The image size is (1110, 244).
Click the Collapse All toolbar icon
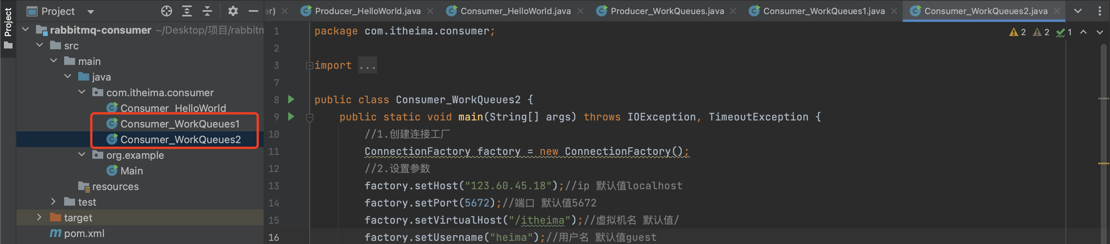(x=207, y=11)
